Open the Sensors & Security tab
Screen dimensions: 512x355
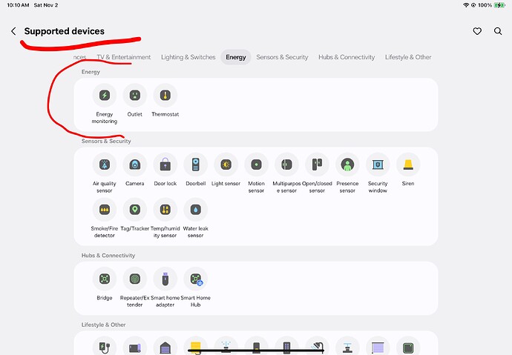[x=282, y=57]
